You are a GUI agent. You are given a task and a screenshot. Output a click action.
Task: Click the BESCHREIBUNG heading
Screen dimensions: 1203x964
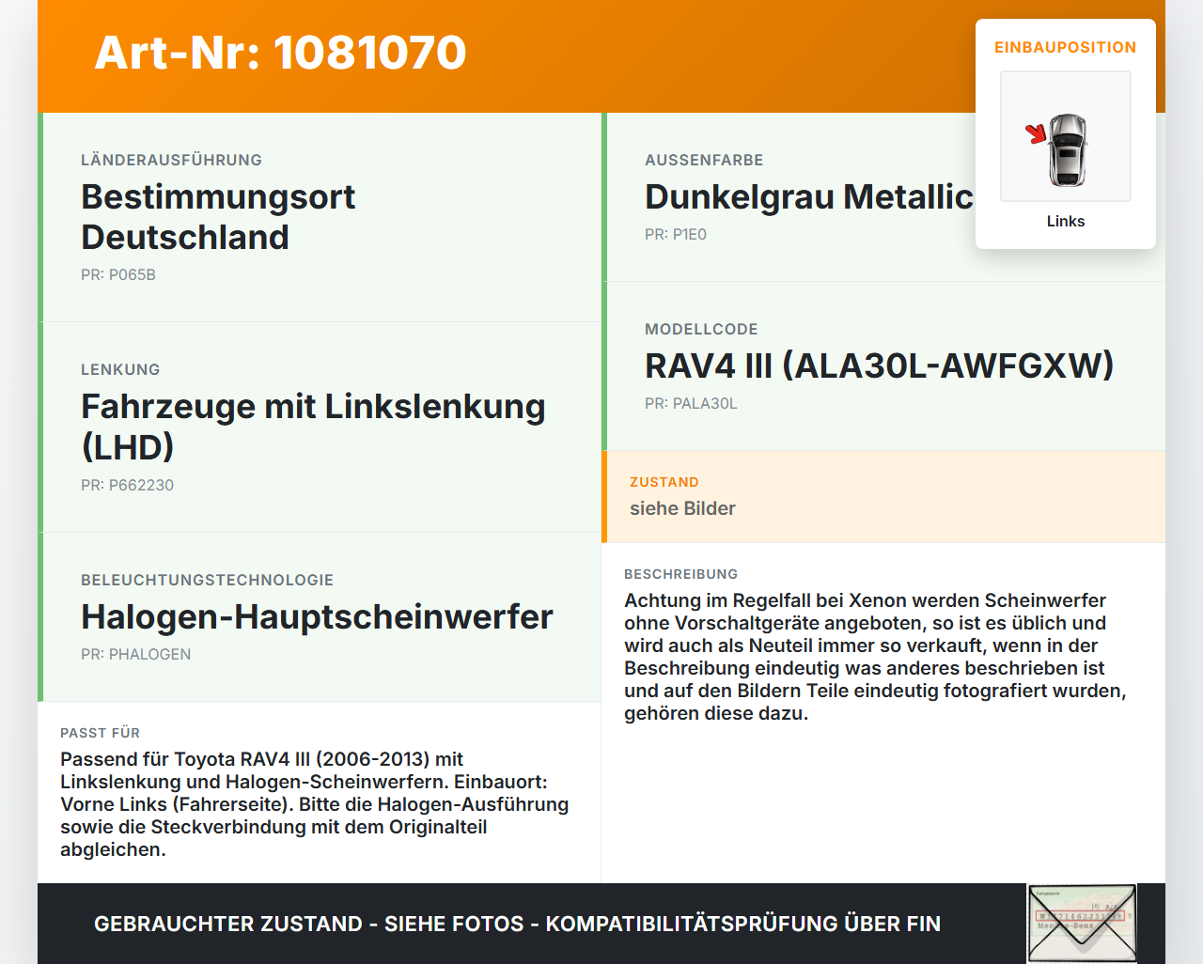tap(680, 574)
